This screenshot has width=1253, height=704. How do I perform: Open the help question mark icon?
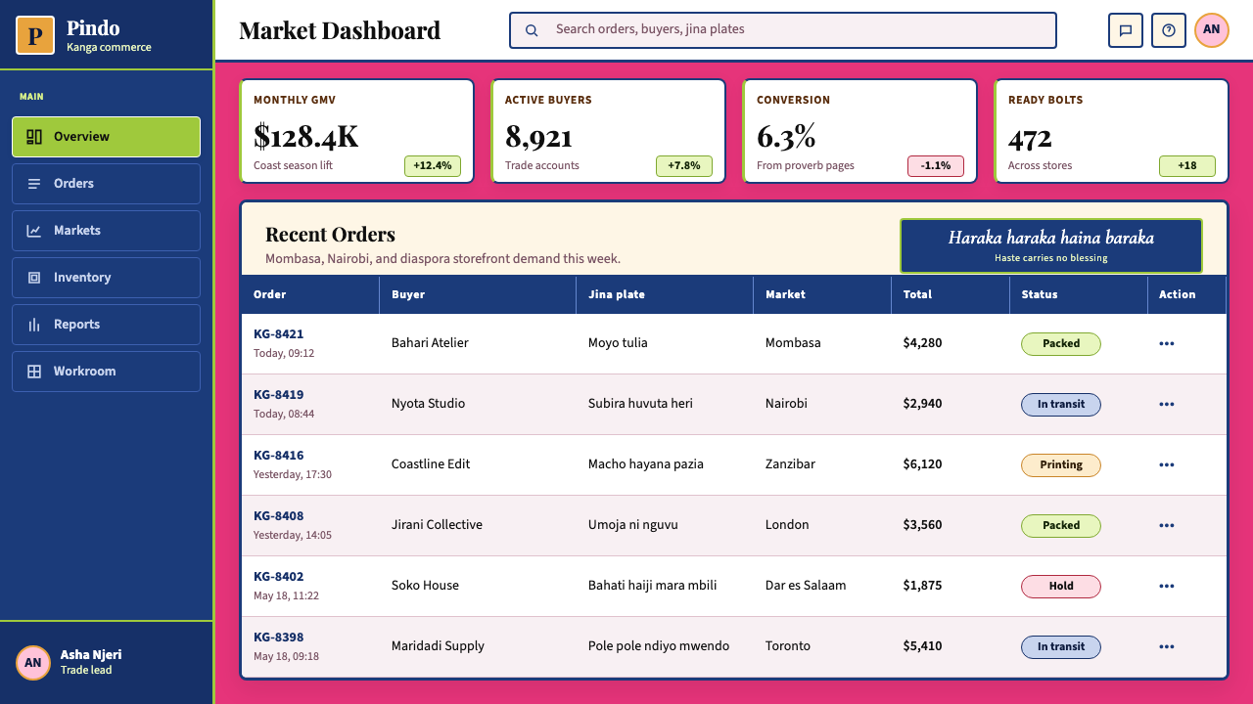pyautogui.click(x=1169, y=30)
